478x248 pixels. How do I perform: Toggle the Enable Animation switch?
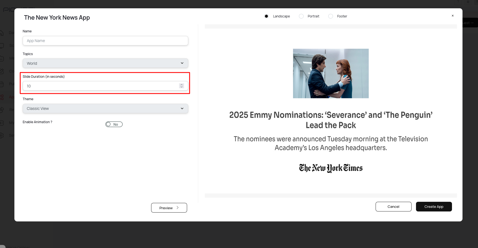(114, 124)
